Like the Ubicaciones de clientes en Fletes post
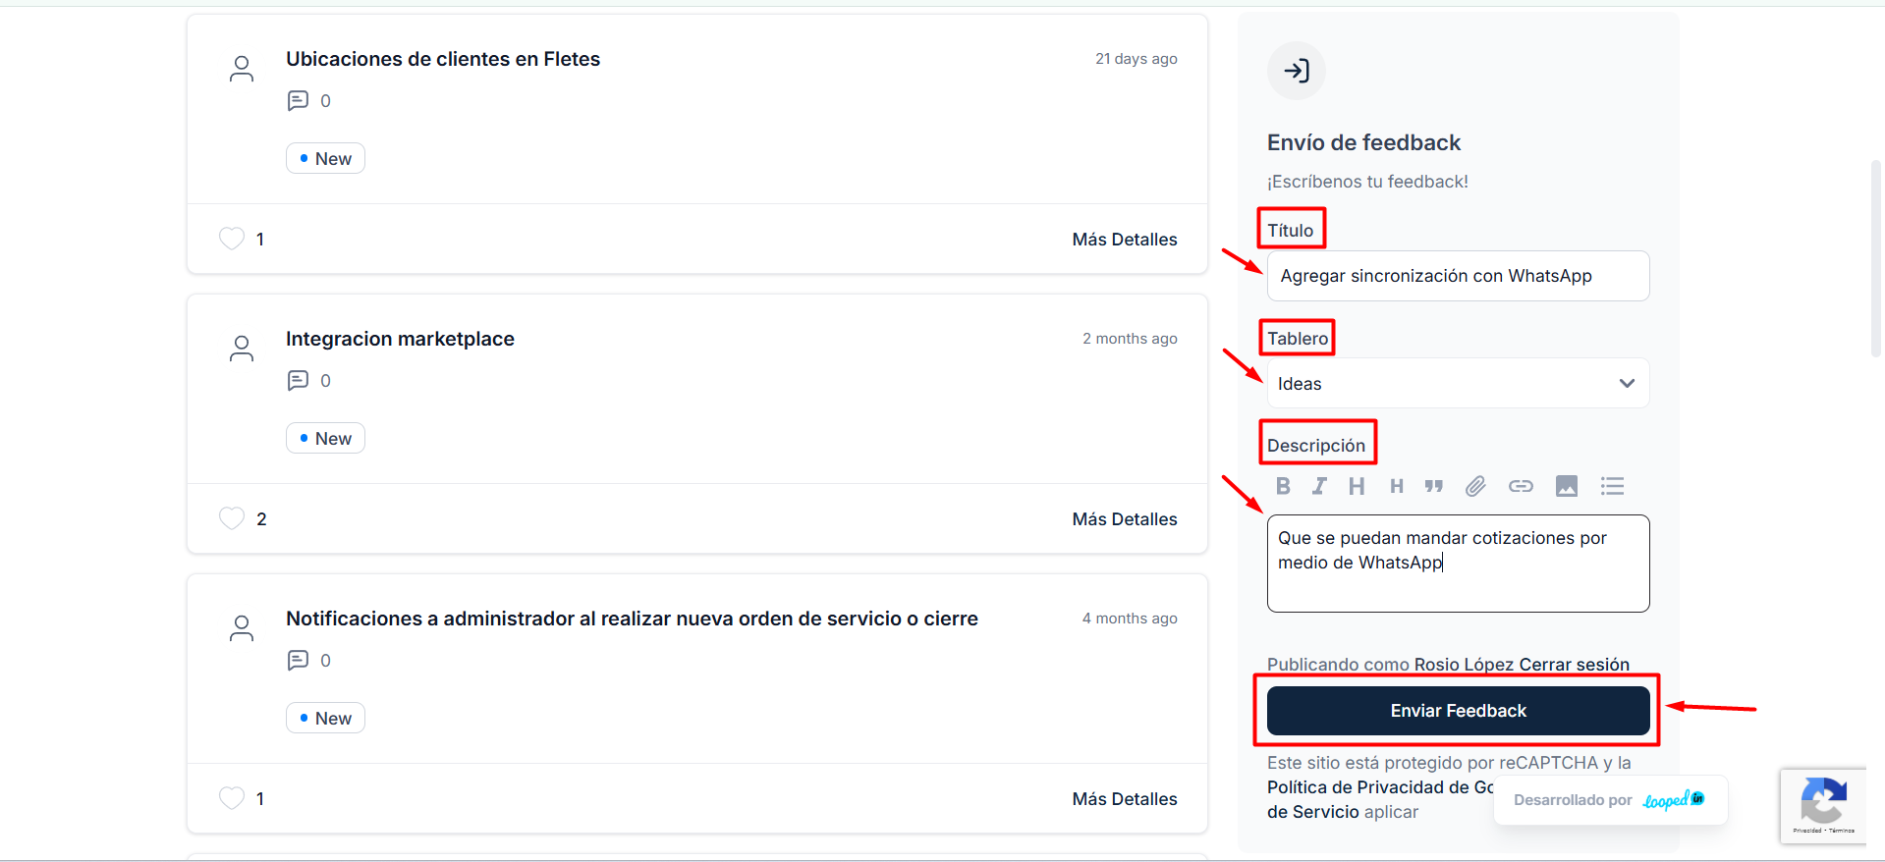1885x862 pixels. tap(232, 239)
